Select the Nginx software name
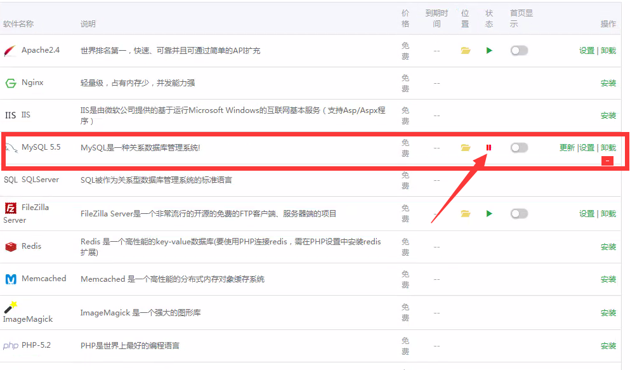The width and height of the screenshot is (630, 370). [x=32, y=83]
